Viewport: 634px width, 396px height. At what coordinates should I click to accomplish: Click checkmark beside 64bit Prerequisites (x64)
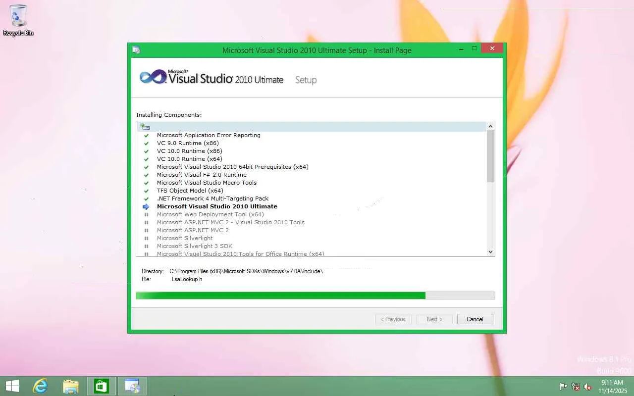pyautogui.click(x=146, y=167)
